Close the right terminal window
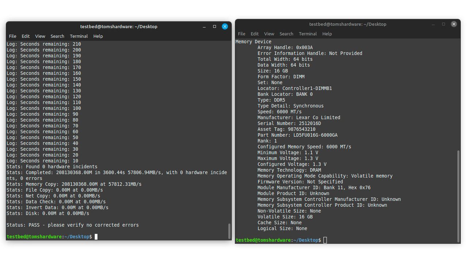 (454, 24)
